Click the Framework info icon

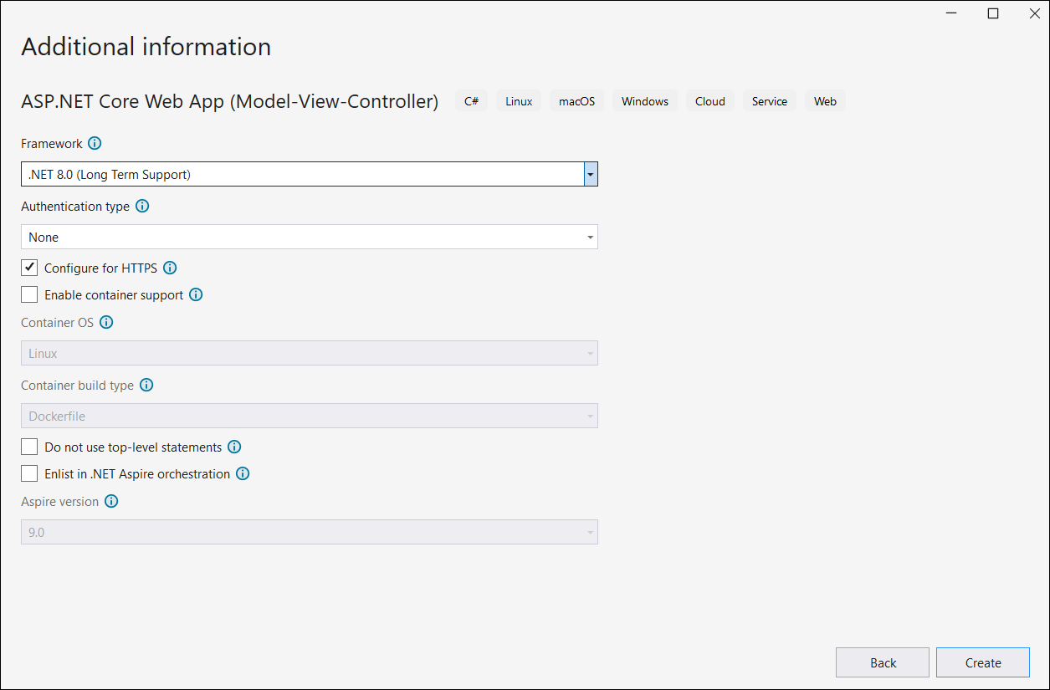[x=95, y=143]
